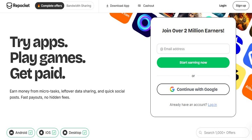Open the Log in link
252x140 pixels.
coord(212,105)
